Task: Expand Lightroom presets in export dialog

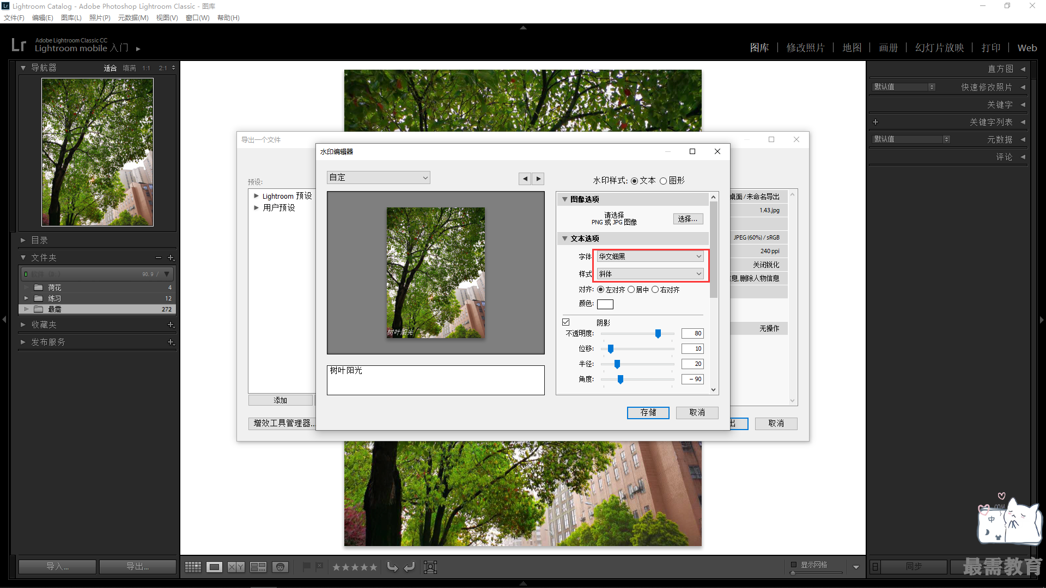Action: [x=256, y=196]
